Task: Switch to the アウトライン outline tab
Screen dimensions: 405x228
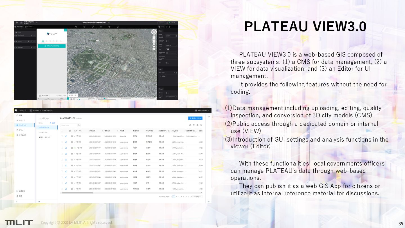Action: [19, 27]
